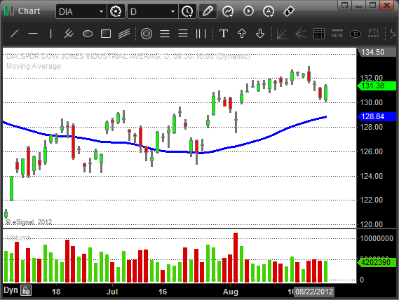Click the Moving Average study label

click(x=34, y=66)
